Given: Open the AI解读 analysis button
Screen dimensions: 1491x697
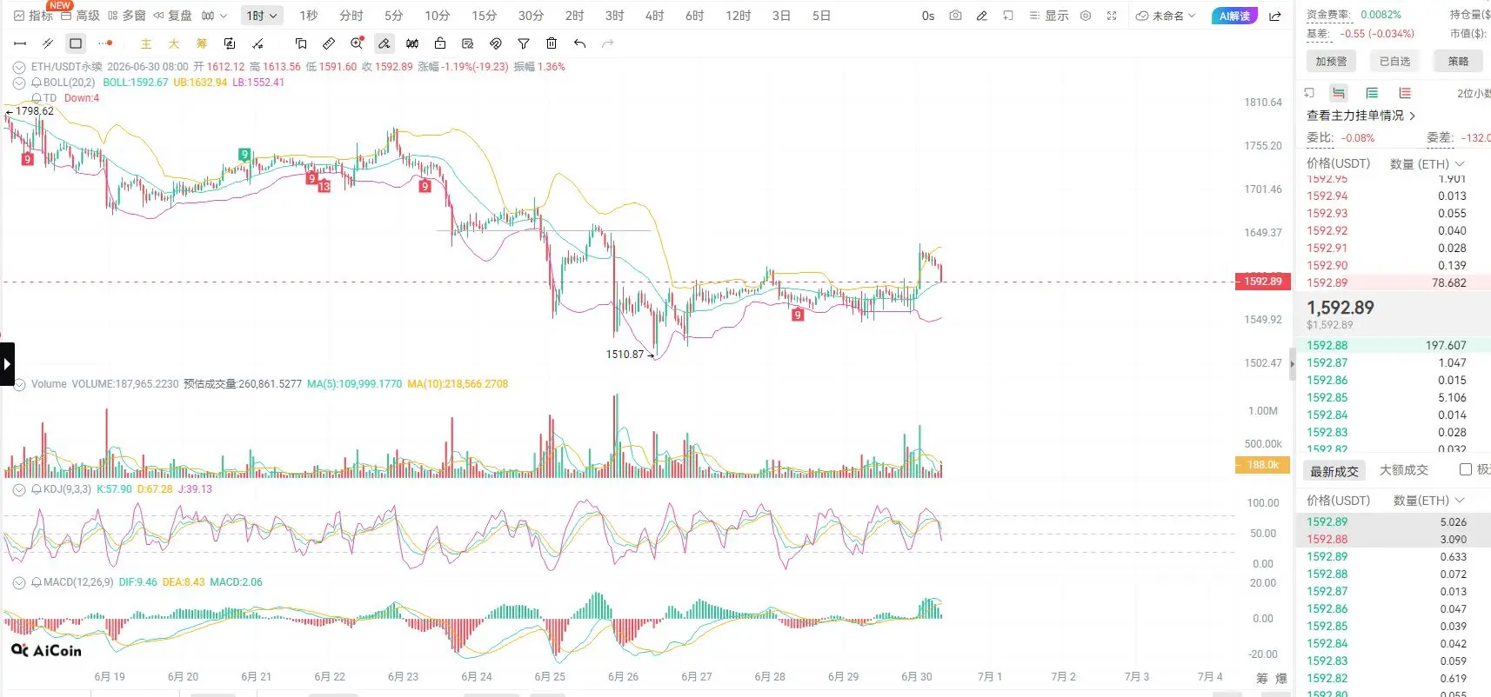Looking at the screenshot, I should pyautogui.click(x=1234, y=16).
